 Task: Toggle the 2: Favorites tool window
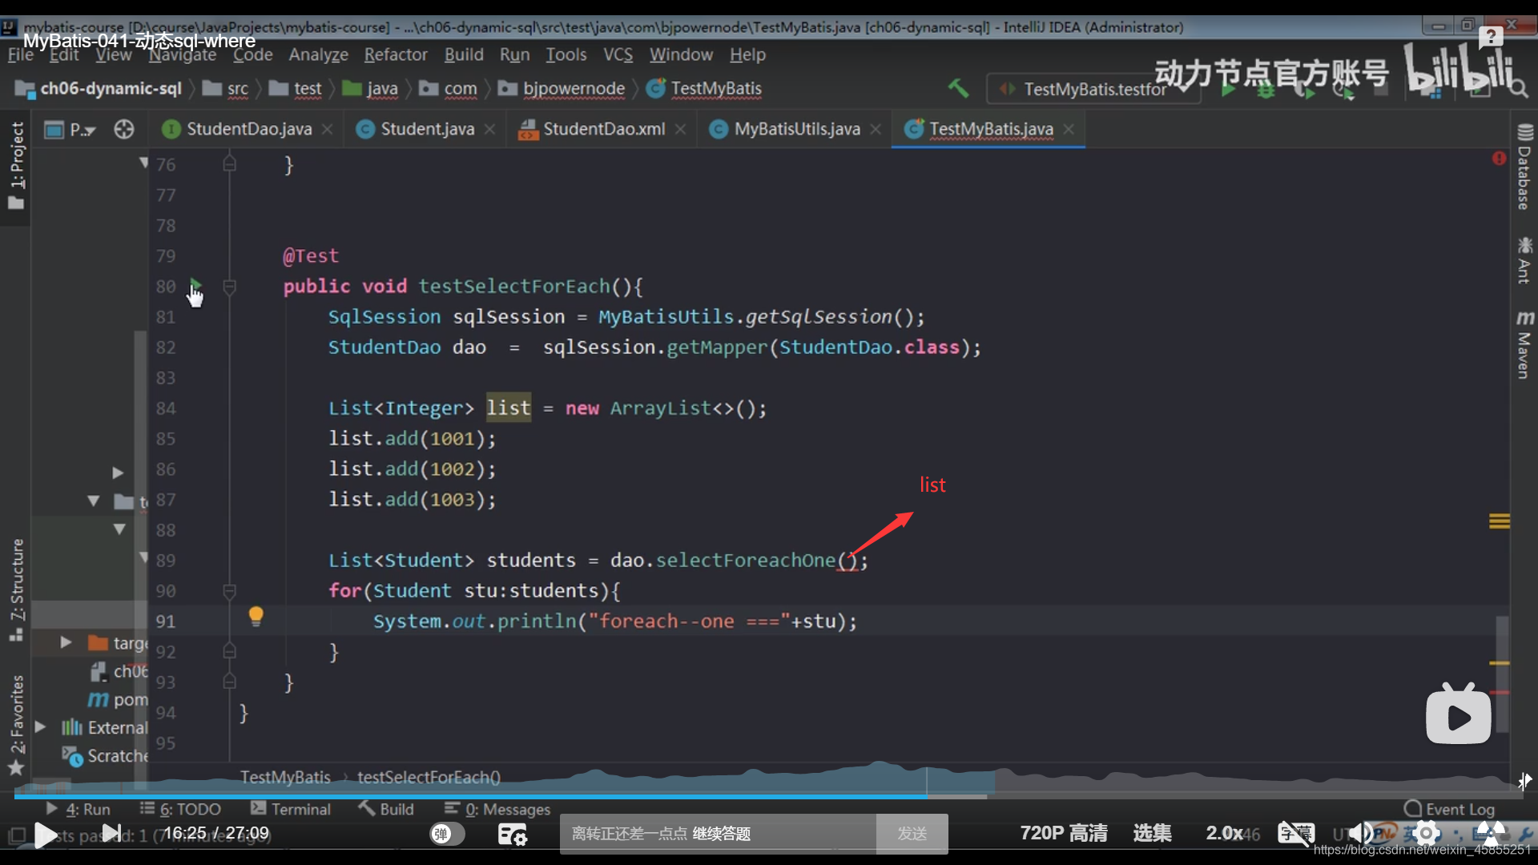tap(16, 725)
